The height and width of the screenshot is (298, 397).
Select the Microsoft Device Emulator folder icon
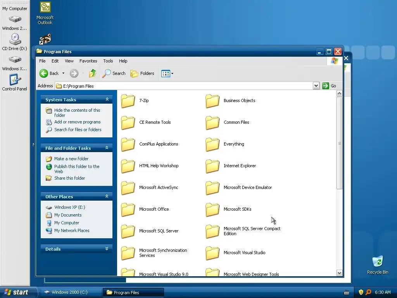212,188
